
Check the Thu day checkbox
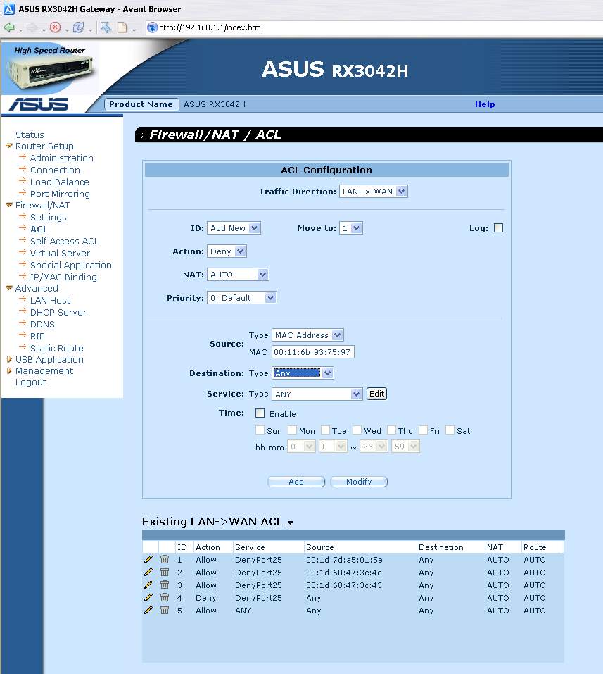(x=391, y=430)
